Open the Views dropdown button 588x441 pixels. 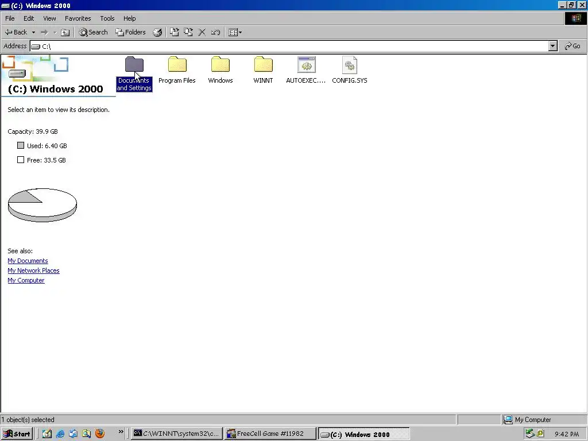click(x=235, y=32)
